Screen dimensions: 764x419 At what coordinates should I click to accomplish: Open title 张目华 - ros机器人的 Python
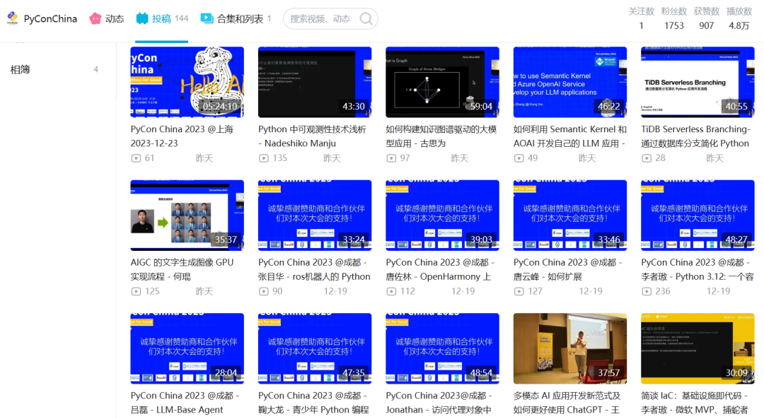314,269
